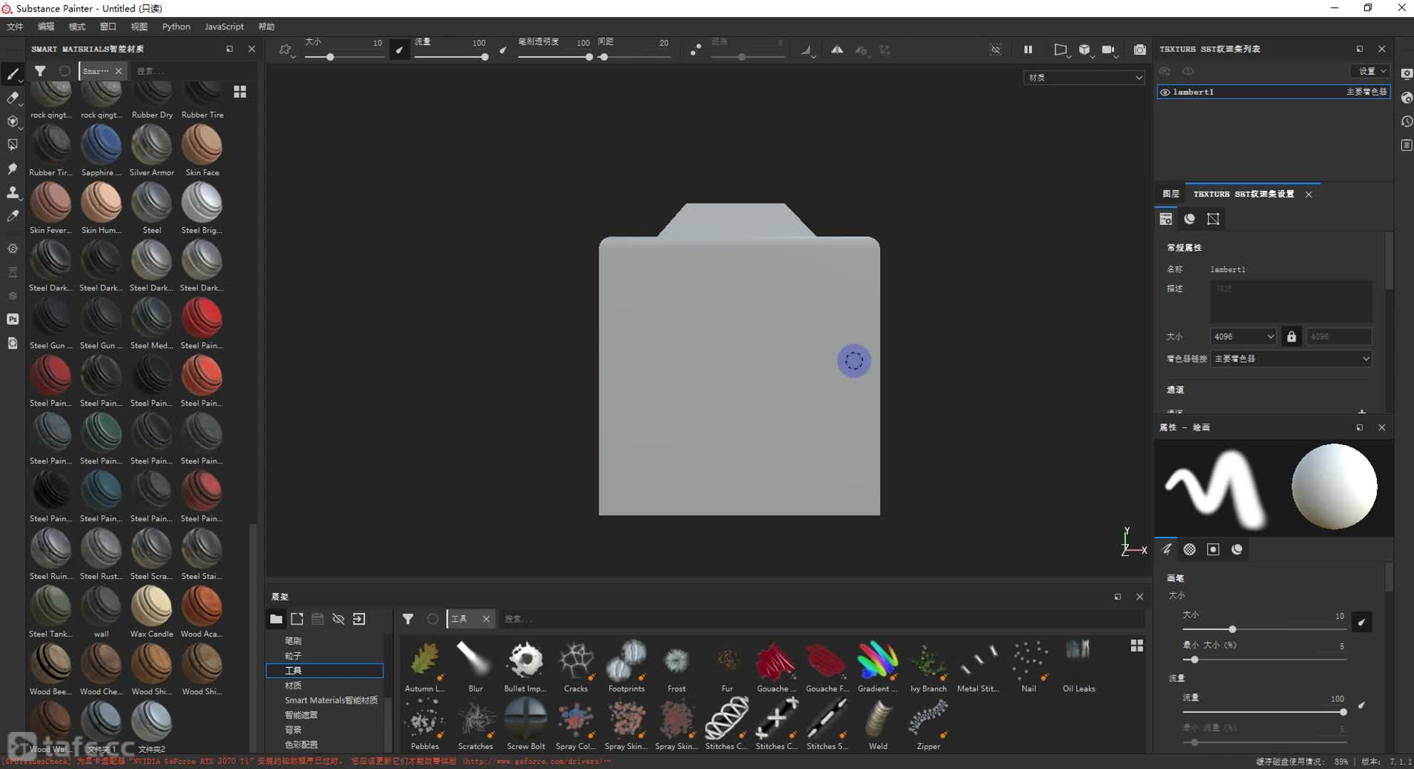Click the shelf import resources arrow icon

click(x=359, y=619)
